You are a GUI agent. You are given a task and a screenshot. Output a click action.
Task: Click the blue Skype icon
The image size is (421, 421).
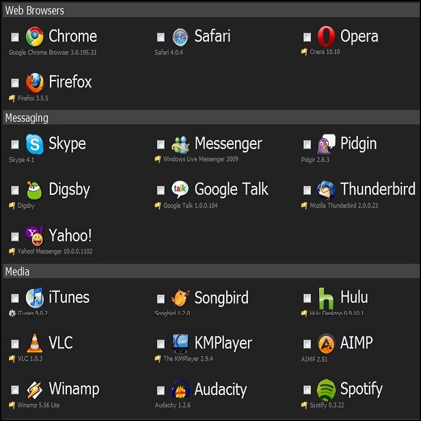tap(35, 144)
